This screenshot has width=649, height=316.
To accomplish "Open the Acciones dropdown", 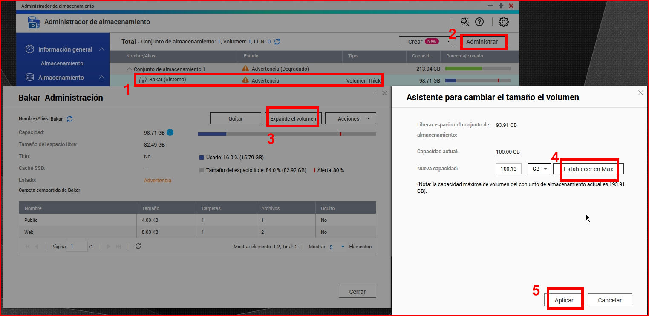I will click(x=350, y=118).
